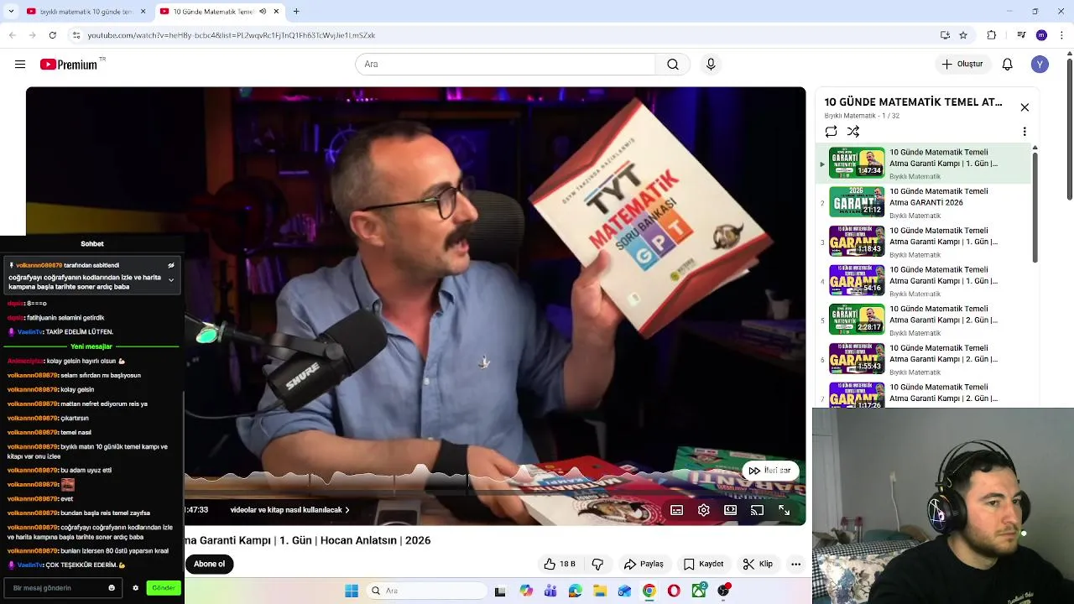The width and height of the screenshot is (1074, 604).
Task: Expand chapter 'videolar ve kitap nasıl kullanılacak'
Action: (290, 510)
